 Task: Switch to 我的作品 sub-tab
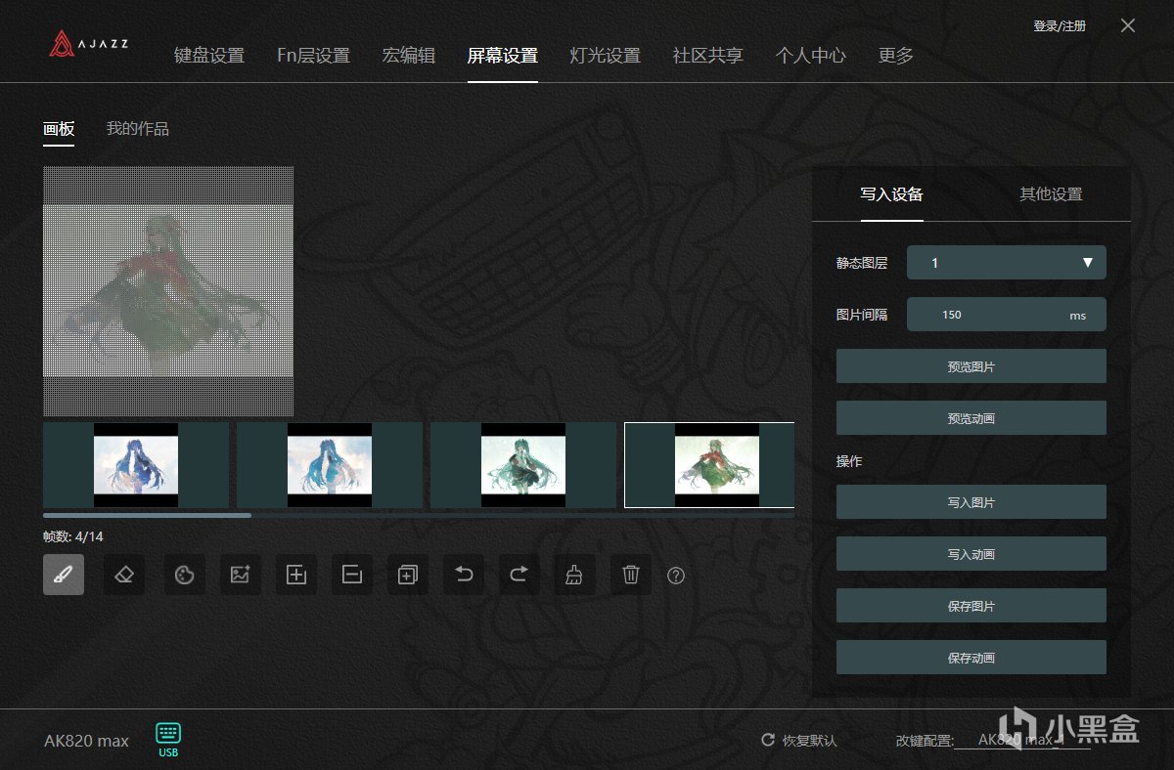tap(138, 129)
